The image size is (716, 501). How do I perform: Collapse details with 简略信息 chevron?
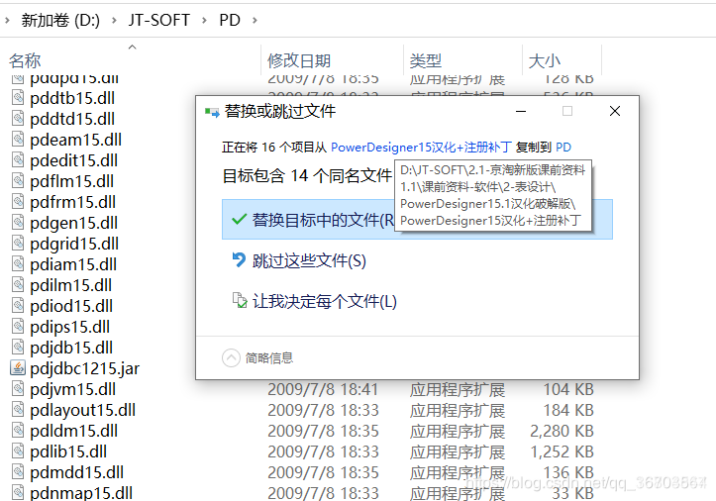(231, 358)
